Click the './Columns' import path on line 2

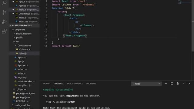88,5
